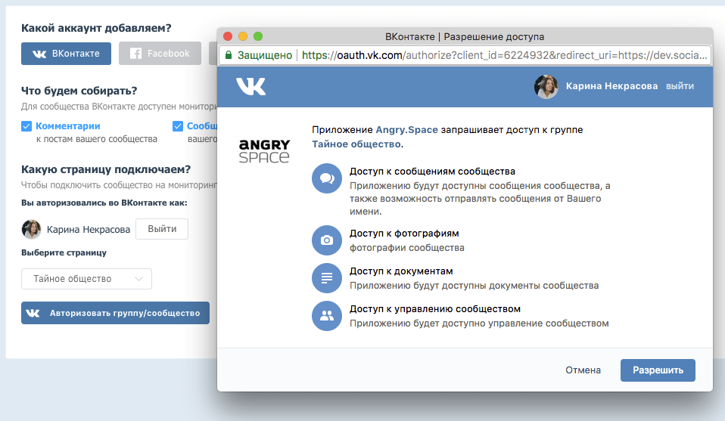The width and height of the screenshot is (725, 421).
Task: Select the ВКонтакте account button
Action: click(x=66, y=54)
